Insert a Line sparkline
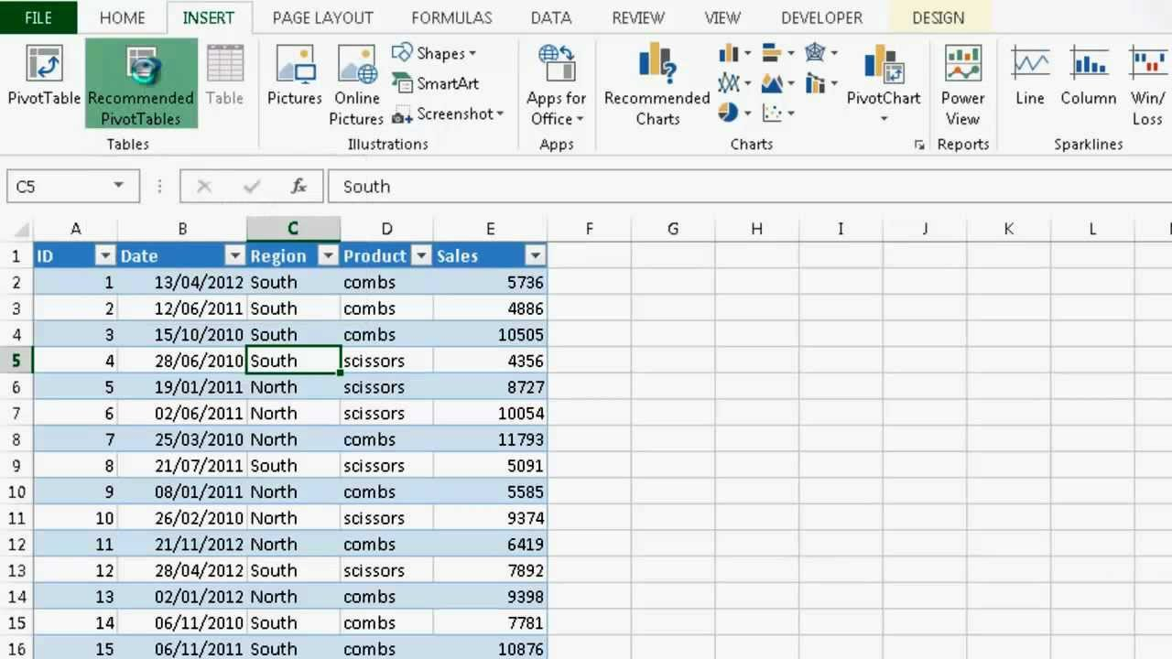Screen dimensions: 1172x659 1030,76
